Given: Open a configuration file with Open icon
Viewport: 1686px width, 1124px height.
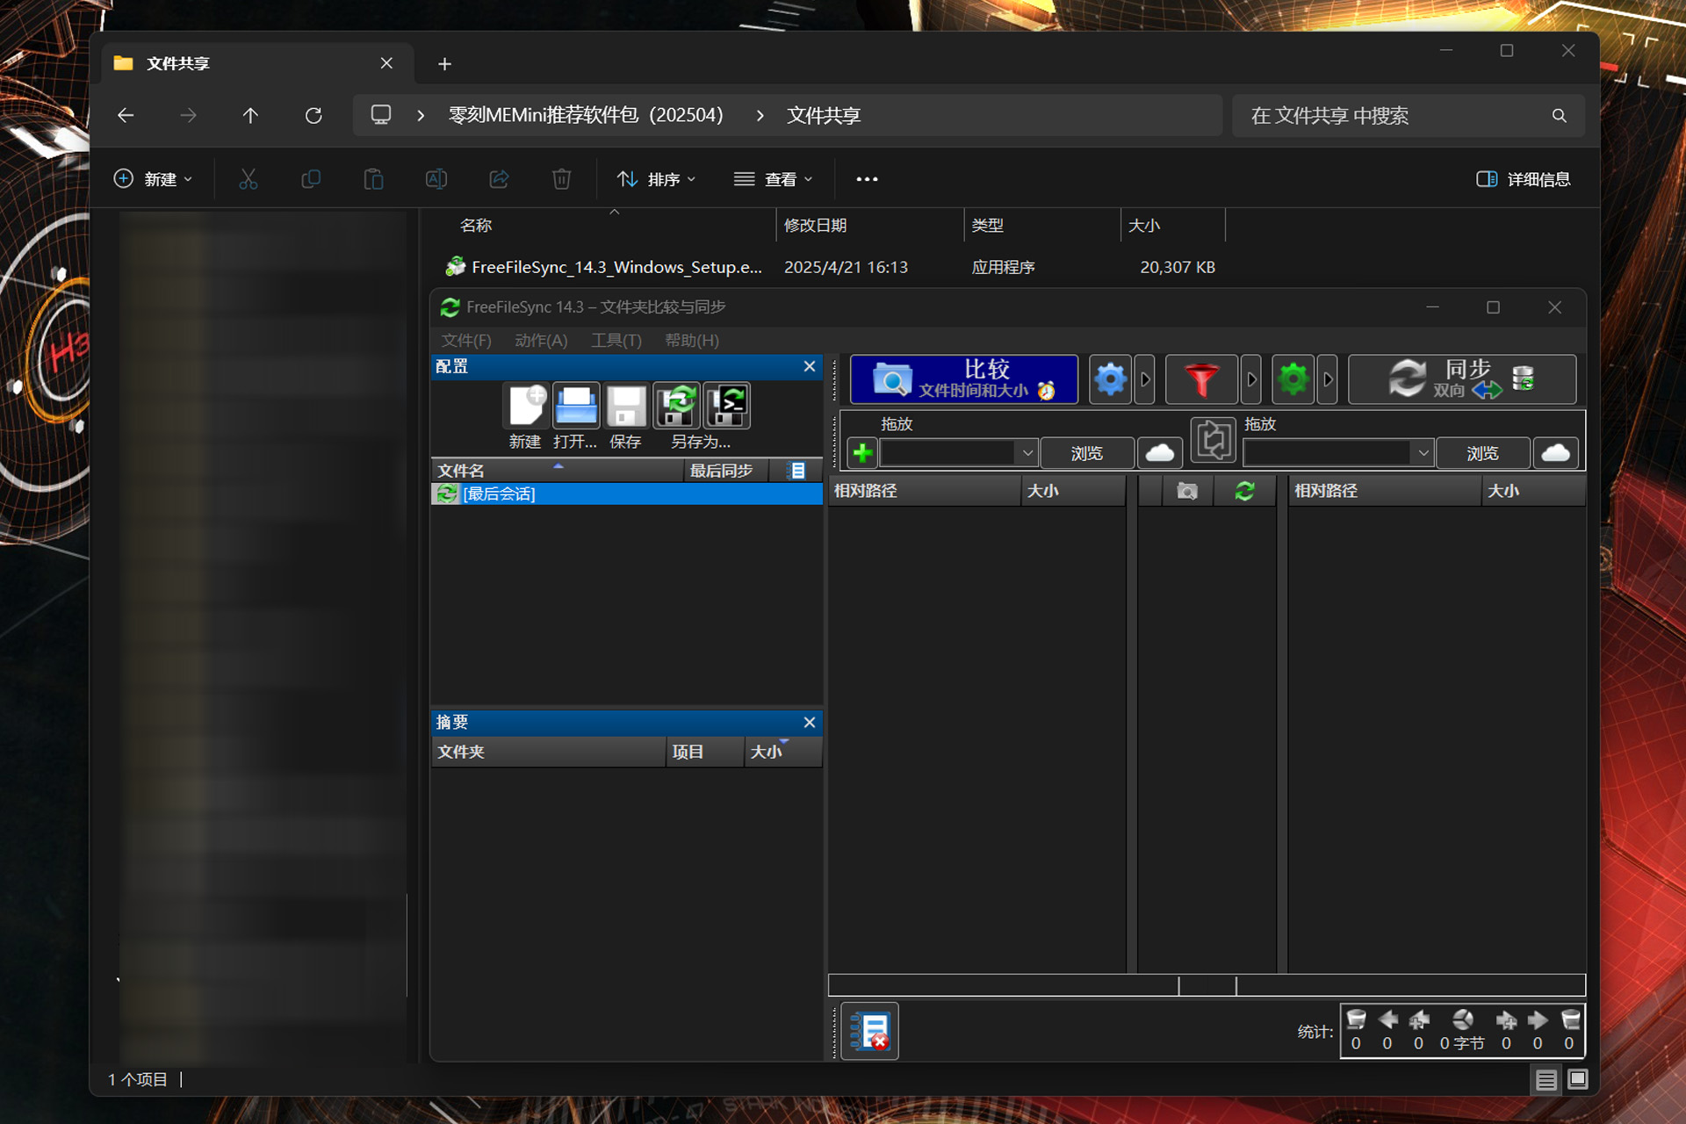Looking at the screenshot, I should 576,406.
